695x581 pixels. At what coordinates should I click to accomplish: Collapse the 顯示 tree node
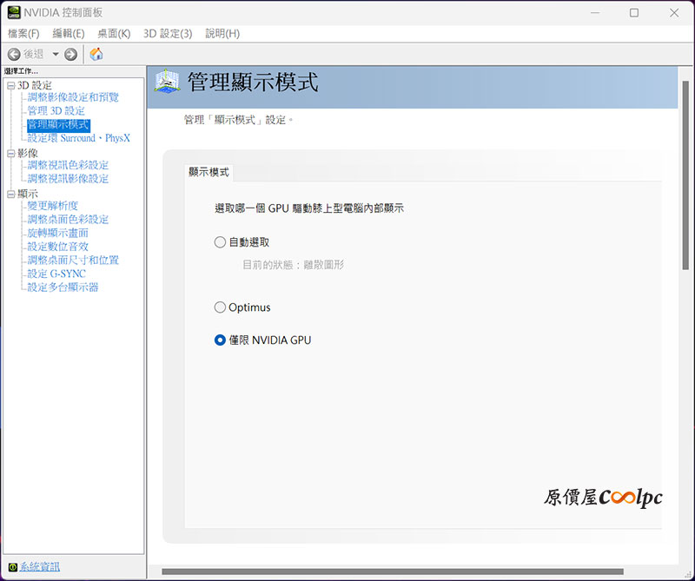coord(11,195)
